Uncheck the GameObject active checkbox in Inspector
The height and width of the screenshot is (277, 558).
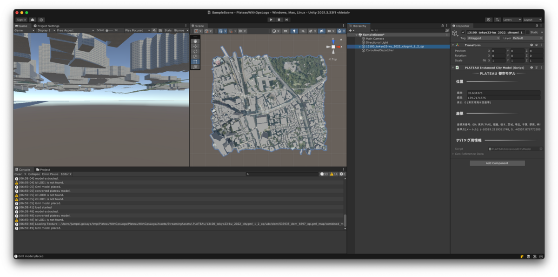tap(463, 33)
